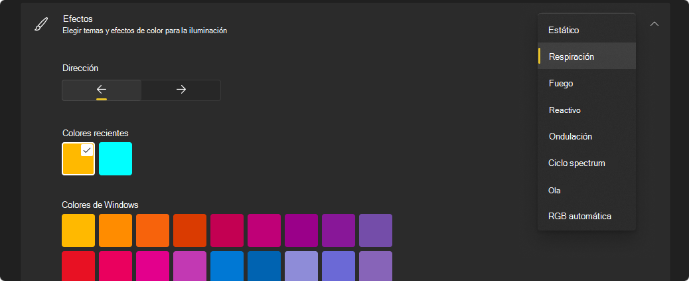Select the left arrow direction
This screenshot has height=281, width=689.
coord(102,90)
